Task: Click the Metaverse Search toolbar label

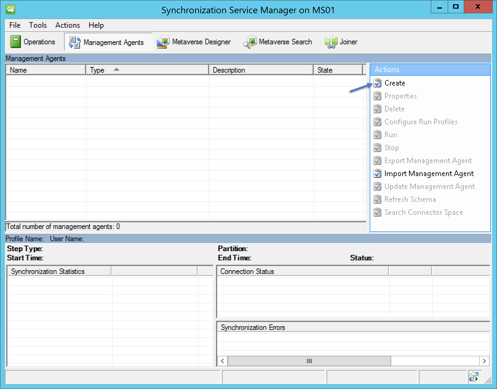Action: pyautogui.click(x=285, y=42)
